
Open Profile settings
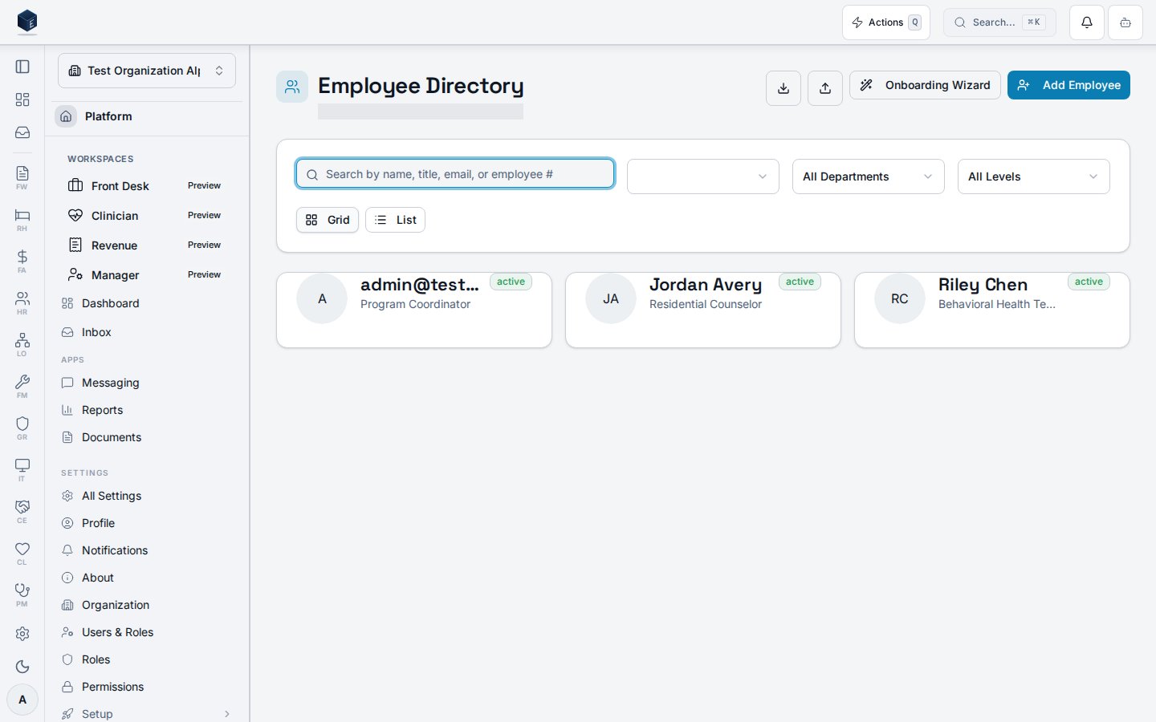pyautogui.click(x=147, y=523)
